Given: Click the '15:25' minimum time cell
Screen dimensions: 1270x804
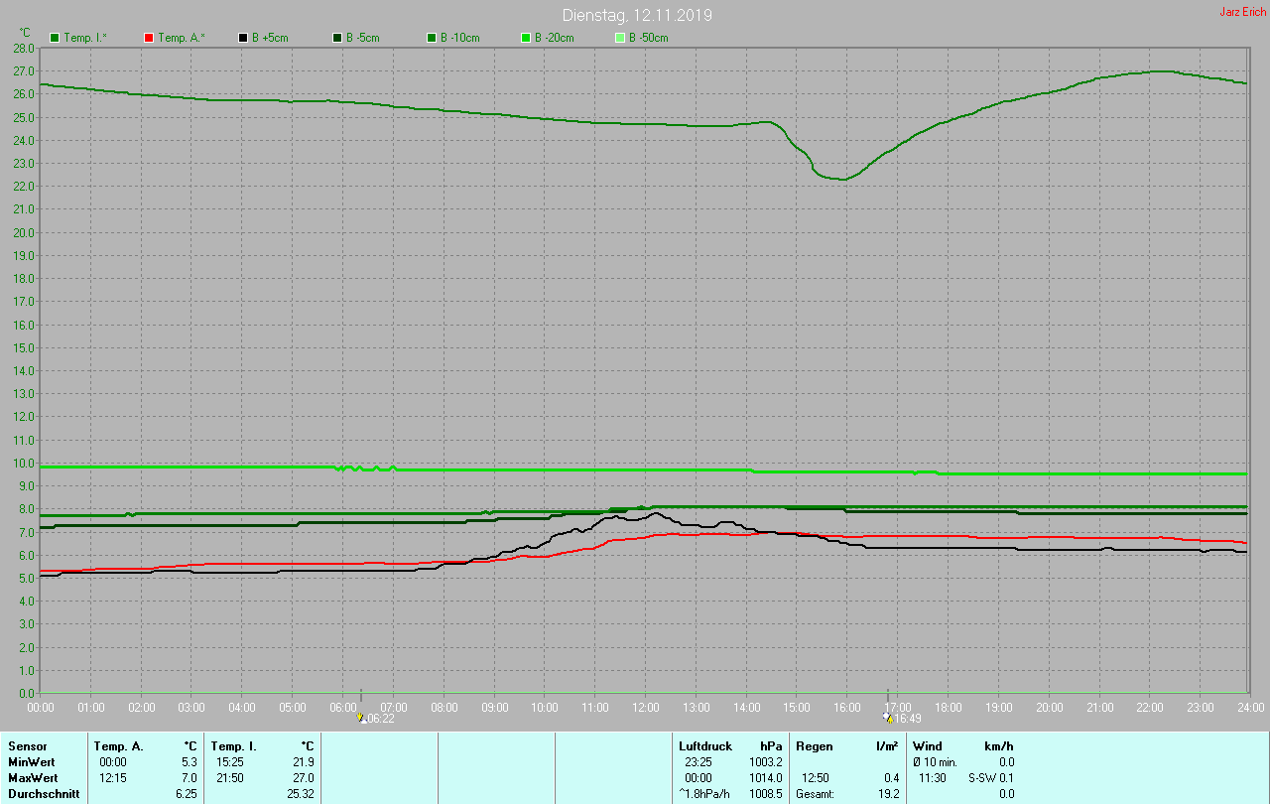Looking at the screenshot, I should [x=230, y=761].
